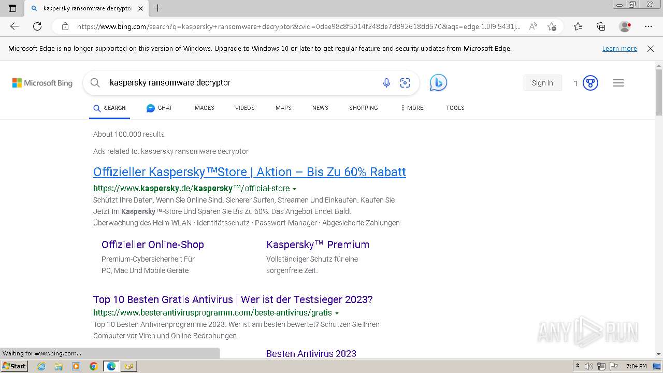Open Offizieller Kaspersky Store ad result
Screen dimensions: 663x373
[249, 172]
